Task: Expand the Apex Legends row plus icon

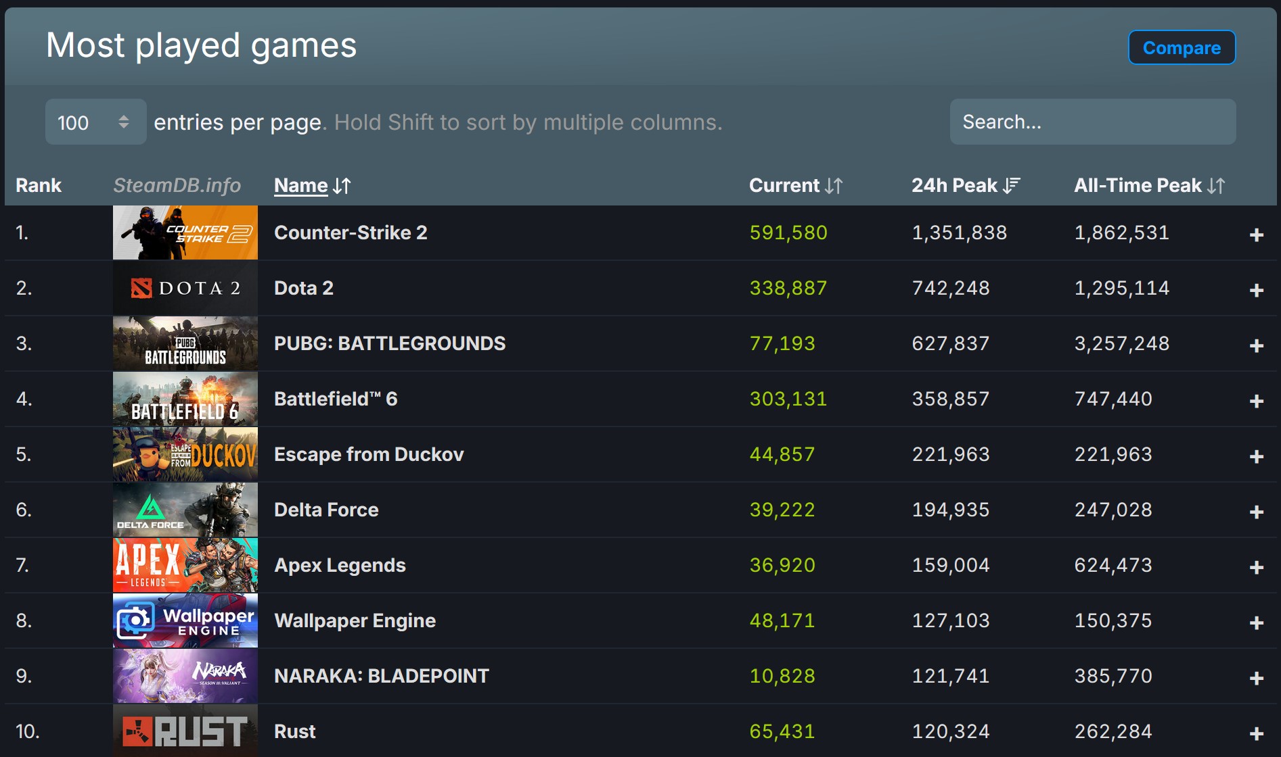Action: pos(1256,567)
